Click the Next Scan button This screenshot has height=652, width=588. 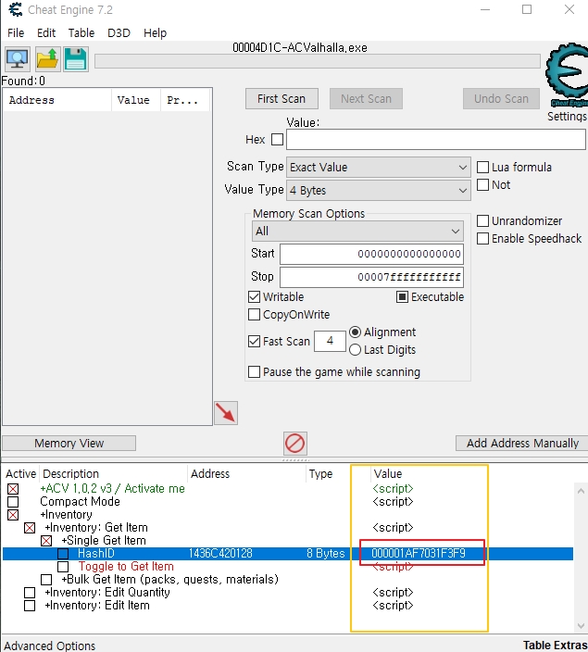(366, 99)
